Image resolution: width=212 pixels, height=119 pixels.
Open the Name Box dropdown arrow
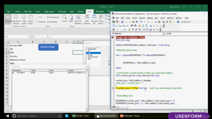[28, 37]
